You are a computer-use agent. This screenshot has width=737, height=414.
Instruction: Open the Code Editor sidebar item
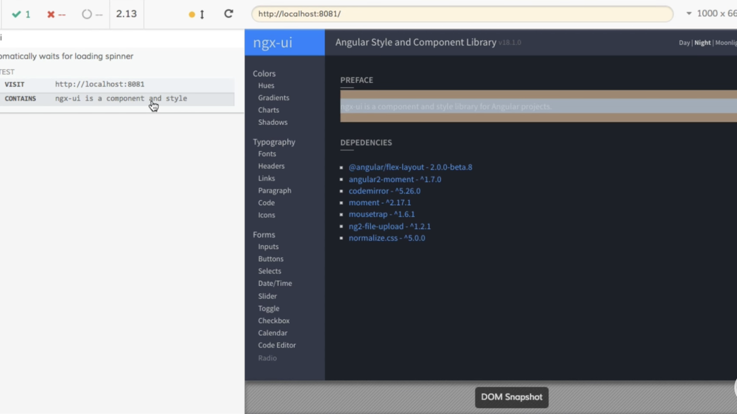point(277,345)
